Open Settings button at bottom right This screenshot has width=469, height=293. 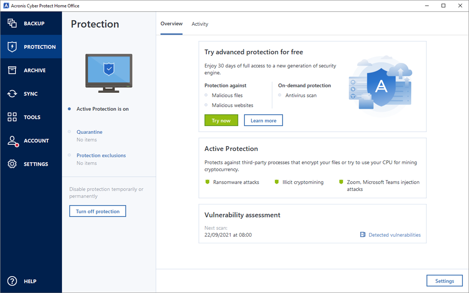tap(444, 281)
